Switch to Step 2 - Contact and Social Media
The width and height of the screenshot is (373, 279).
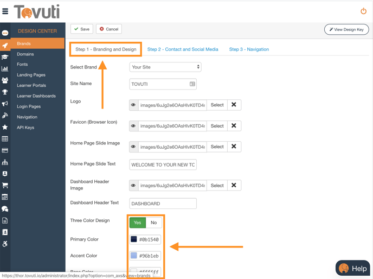click(x=183, y=49)
